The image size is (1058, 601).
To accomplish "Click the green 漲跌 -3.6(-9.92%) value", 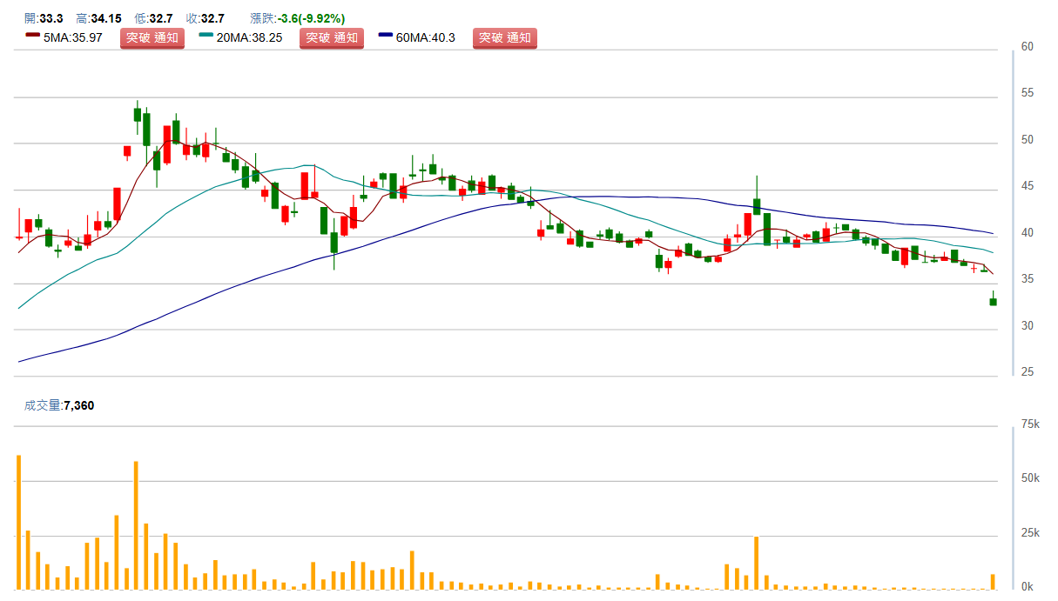I will click(311, 18).
